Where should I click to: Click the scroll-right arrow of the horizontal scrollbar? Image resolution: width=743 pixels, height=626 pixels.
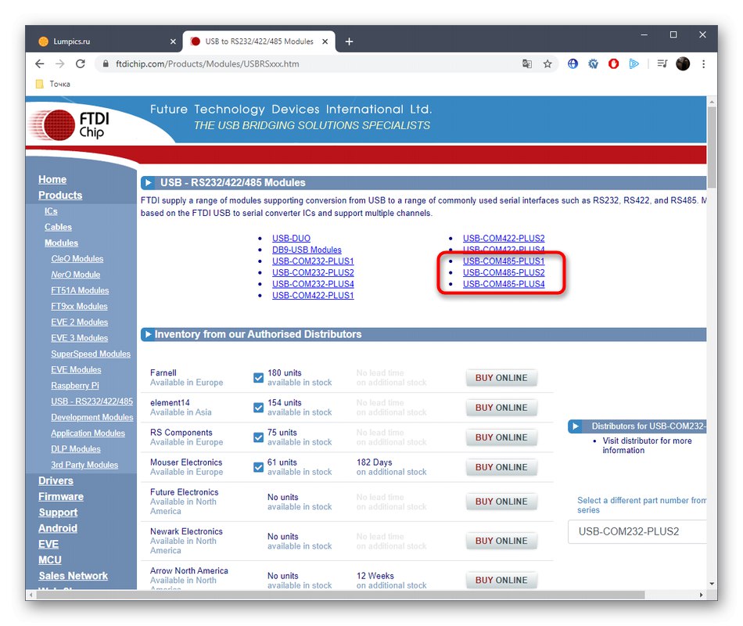tap(702, 595)
